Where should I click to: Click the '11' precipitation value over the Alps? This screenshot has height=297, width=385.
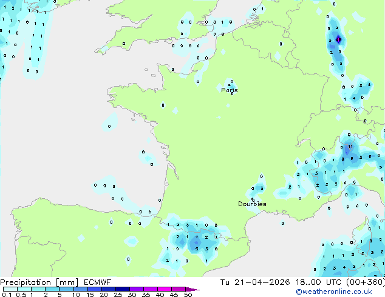[350, 147]
